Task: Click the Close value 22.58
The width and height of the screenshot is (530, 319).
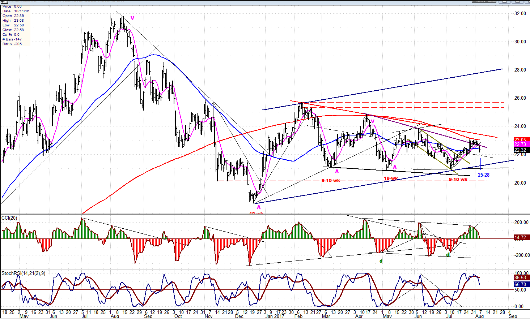Action: (19, 30)
